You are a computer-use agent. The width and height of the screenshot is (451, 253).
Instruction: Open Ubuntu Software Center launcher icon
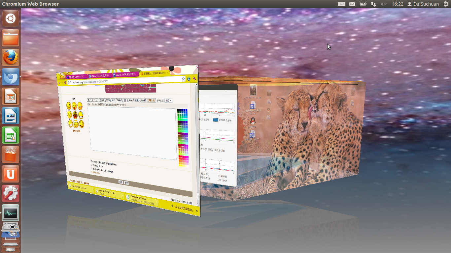11,155
